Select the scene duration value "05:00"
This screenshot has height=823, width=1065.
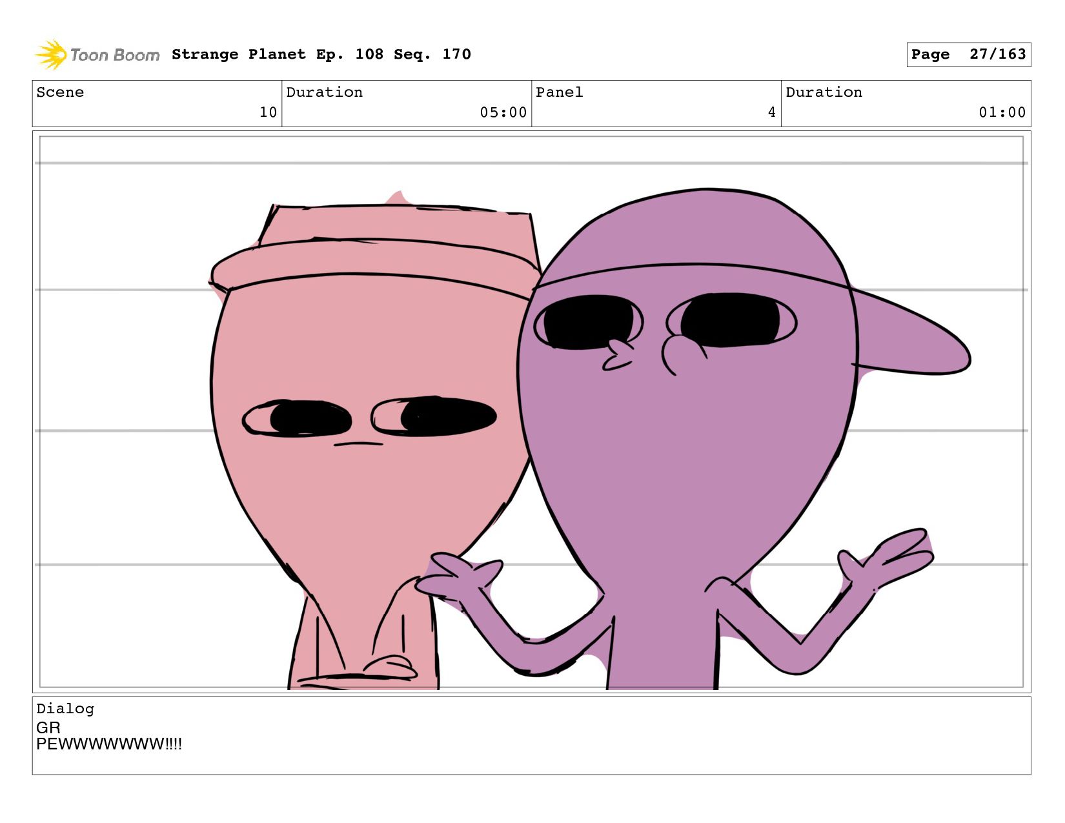click(503, 112)
